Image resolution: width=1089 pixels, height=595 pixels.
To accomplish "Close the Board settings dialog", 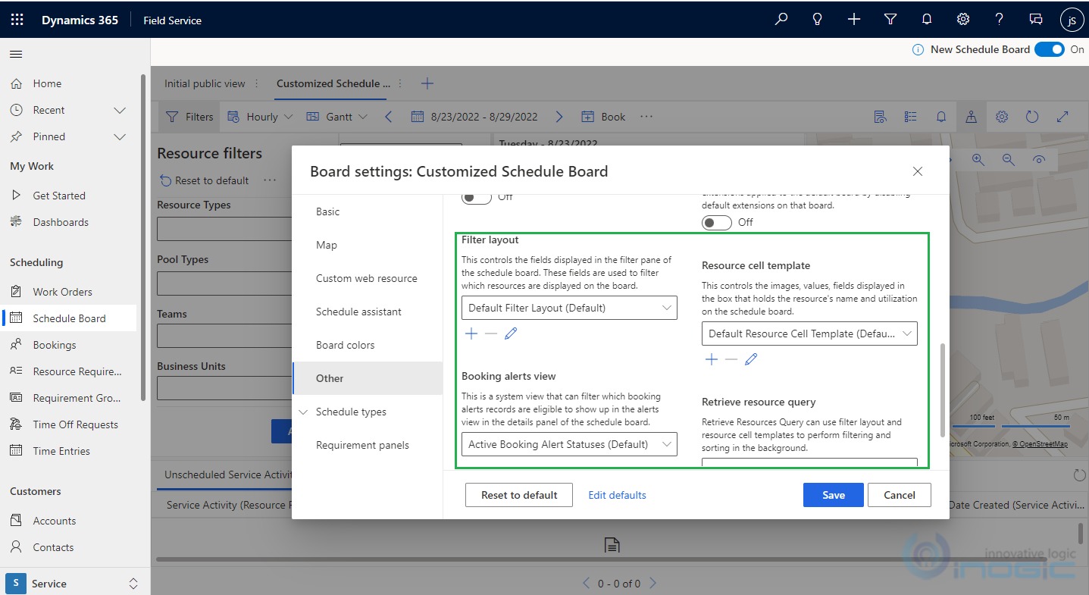I will (x=917, y=171).
